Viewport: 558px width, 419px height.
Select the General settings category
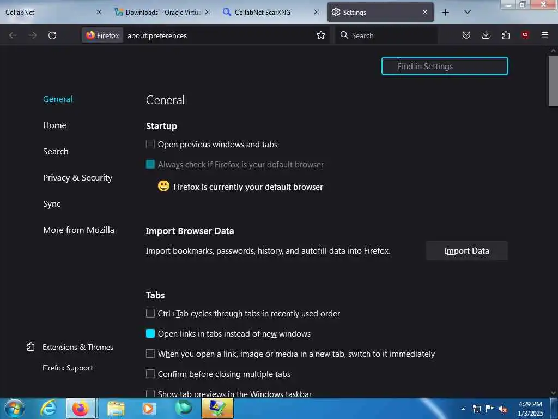click(x=58, y=99)
